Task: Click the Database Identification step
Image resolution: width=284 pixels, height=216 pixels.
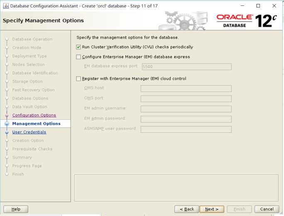Action: point(35,73)
